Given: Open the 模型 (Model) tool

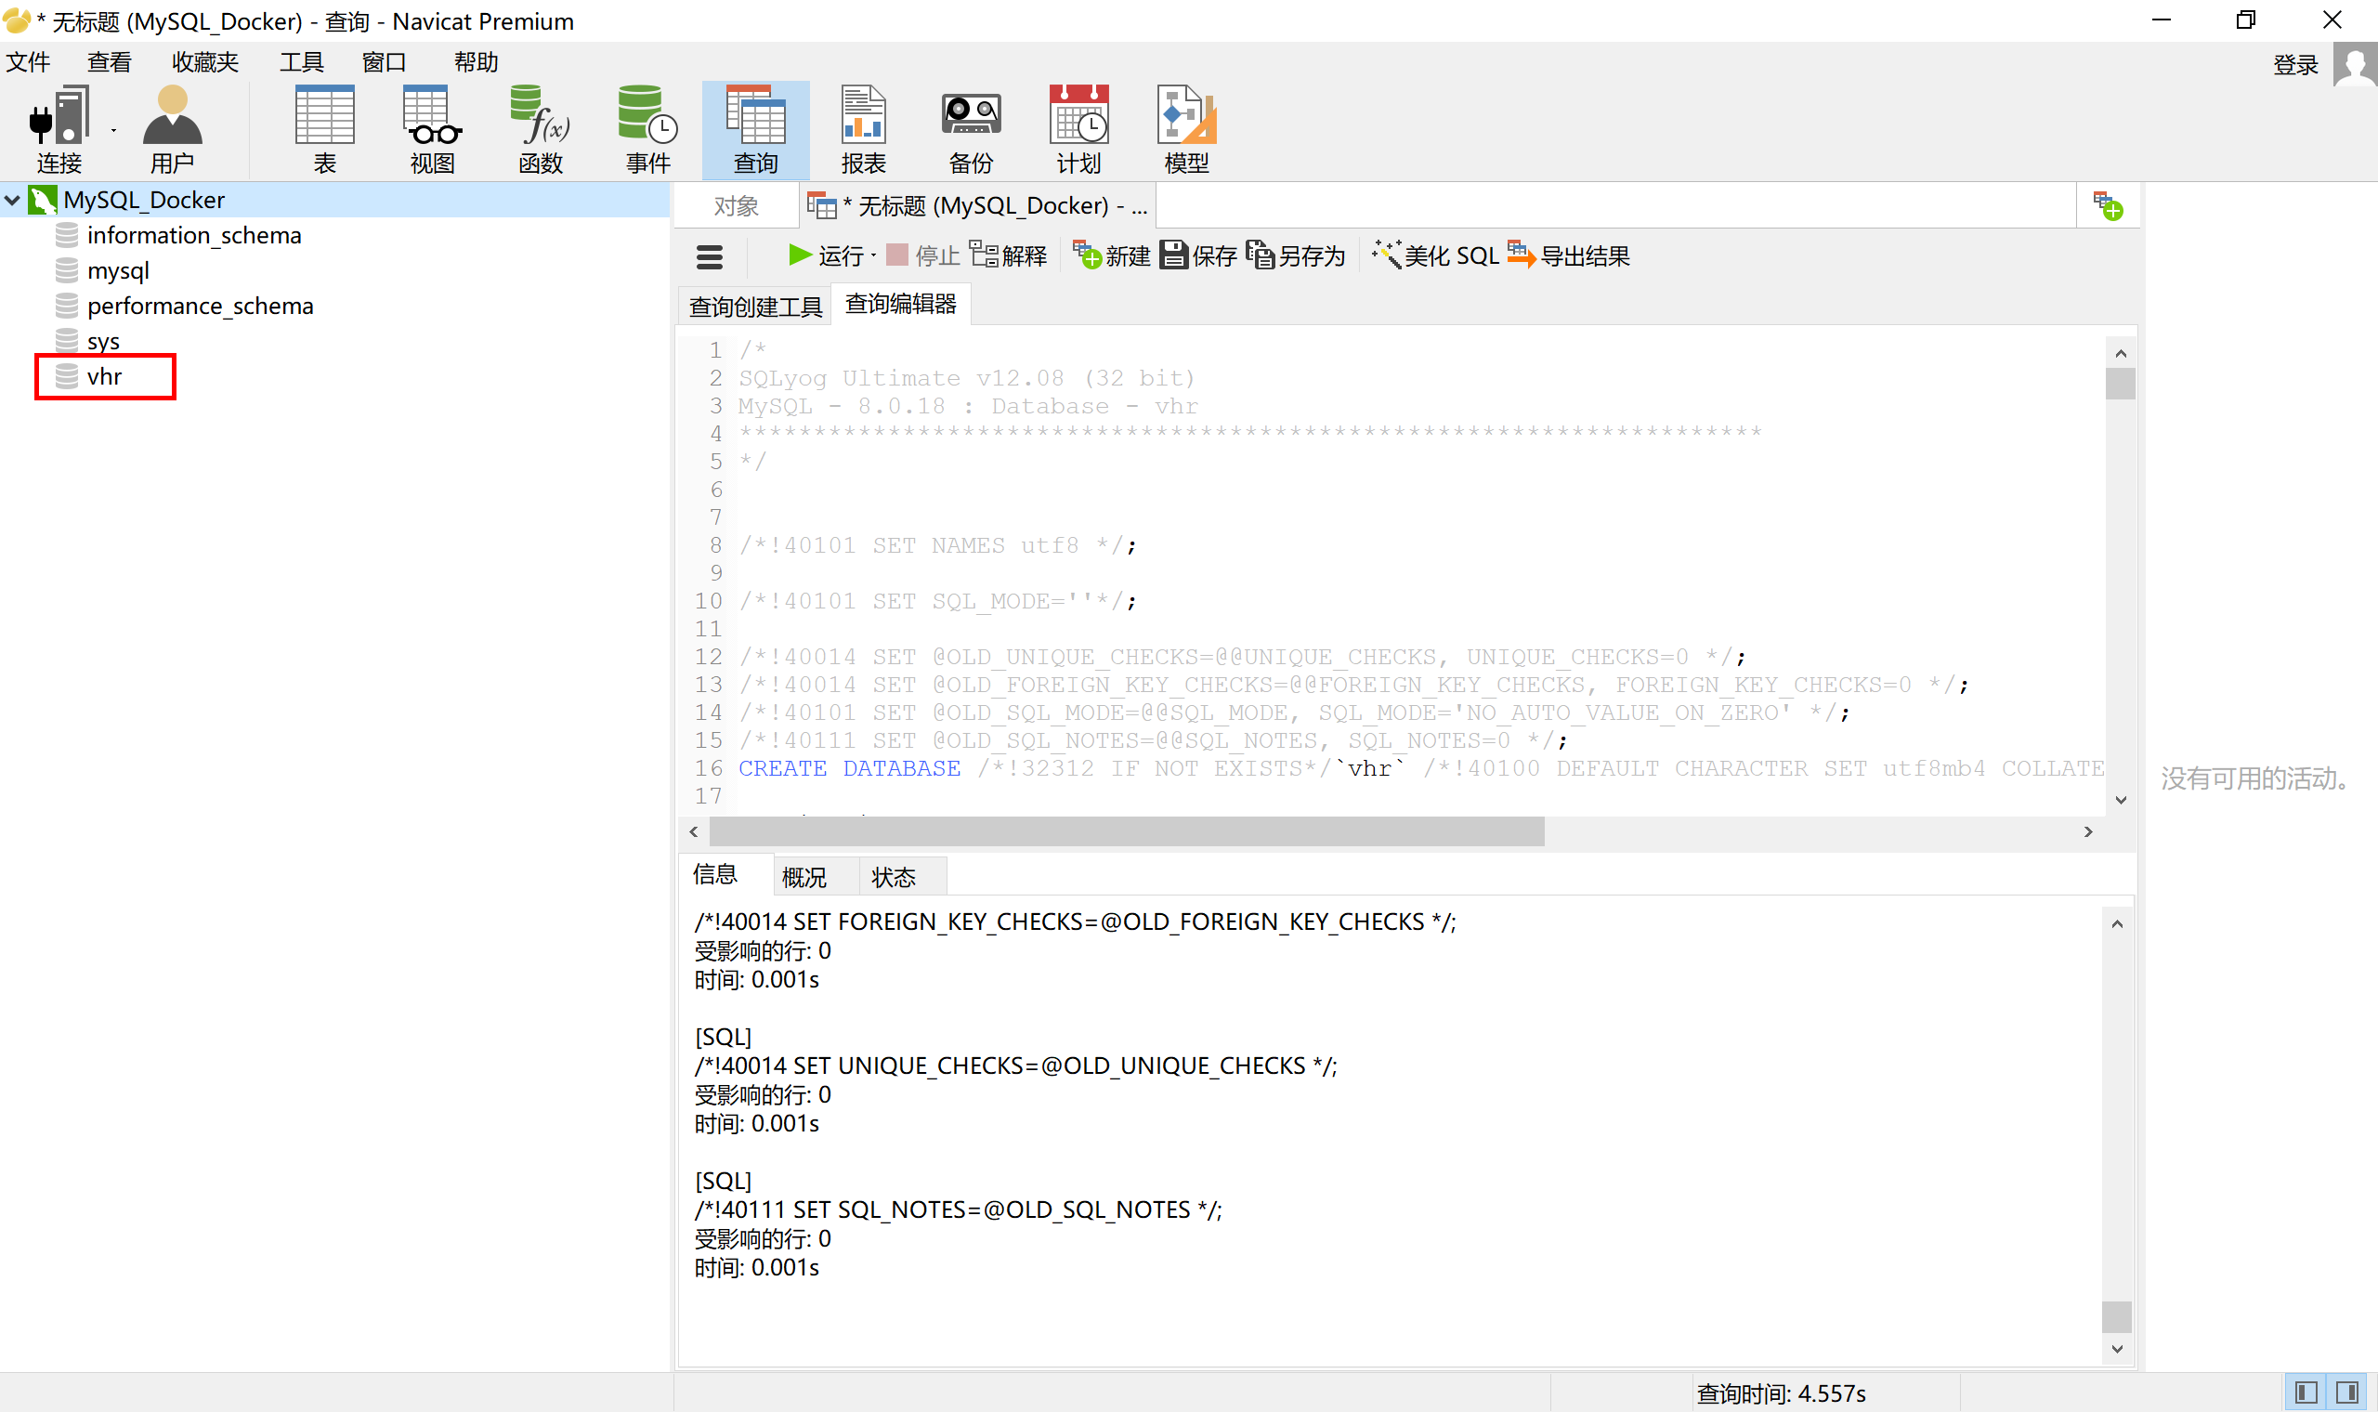Looking at the screenshot, I should (1186, 129).
